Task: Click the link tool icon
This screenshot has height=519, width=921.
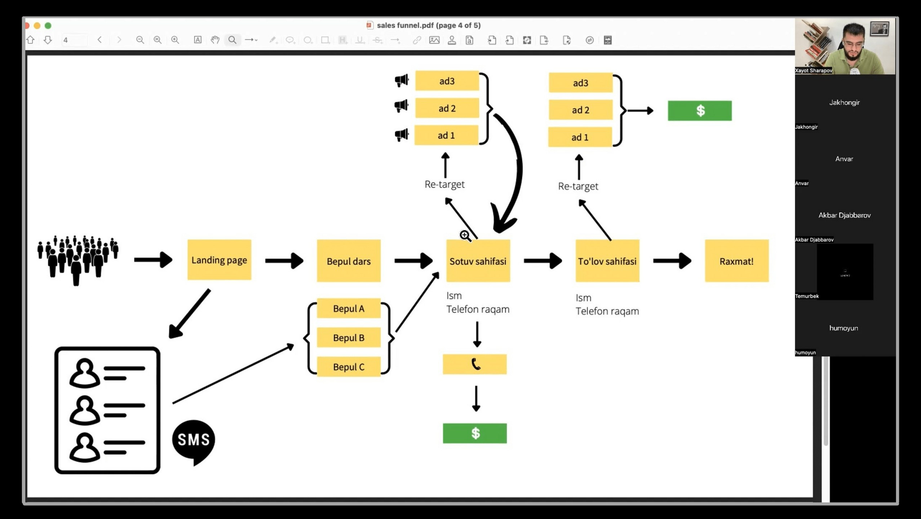Action: (x=417, y=40)
